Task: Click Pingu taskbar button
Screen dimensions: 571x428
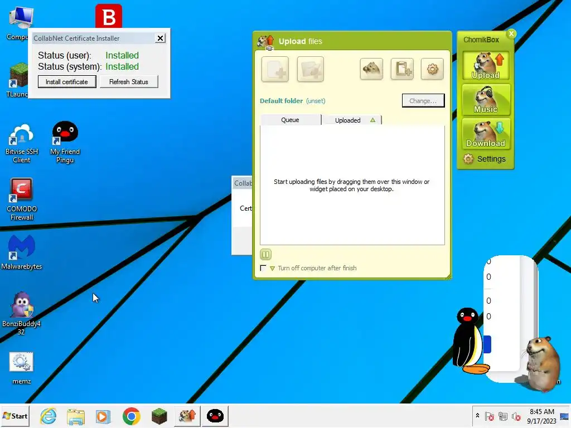Action: [215, 416]
